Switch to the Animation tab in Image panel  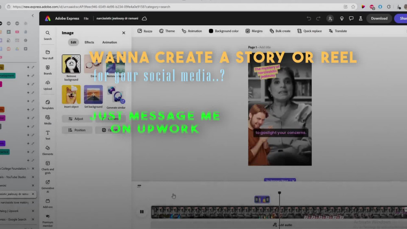(x=109, y=42)
